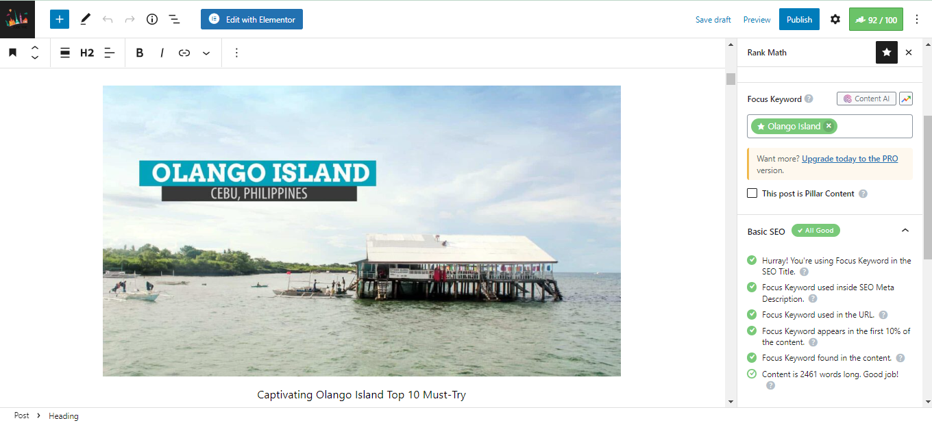Viewport: 932px width, 423px height.
Task: Select the Tools pencil icon
Action: pos(85,19)
